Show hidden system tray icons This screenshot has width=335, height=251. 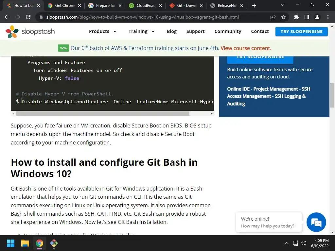point(287,243)
